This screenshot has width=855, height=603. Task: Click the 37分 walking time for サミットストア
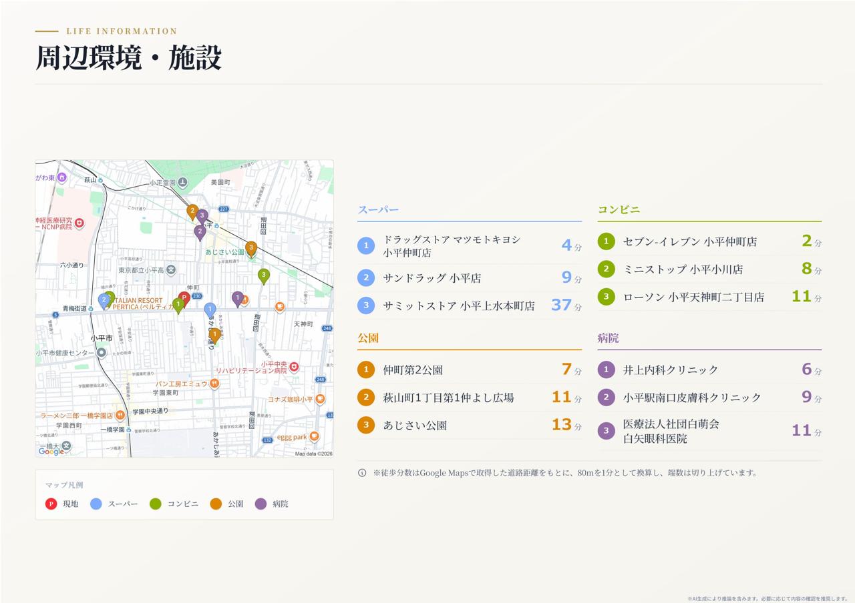tap(566, 305)
